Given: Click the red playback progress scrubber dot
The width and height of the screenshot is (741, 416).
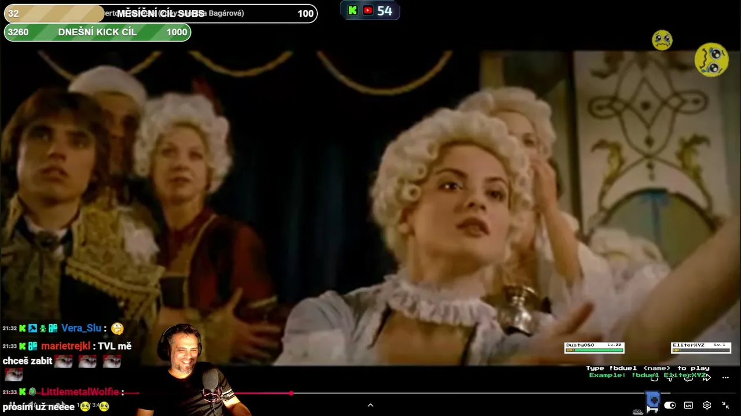Looking at the screenshot, I should [291, 393].
